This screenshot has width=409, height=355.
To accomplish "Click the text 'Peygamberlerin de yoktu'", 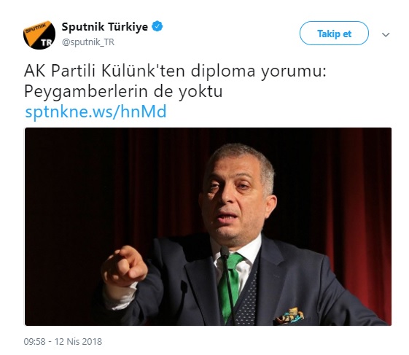I will [x=123, y=92].
